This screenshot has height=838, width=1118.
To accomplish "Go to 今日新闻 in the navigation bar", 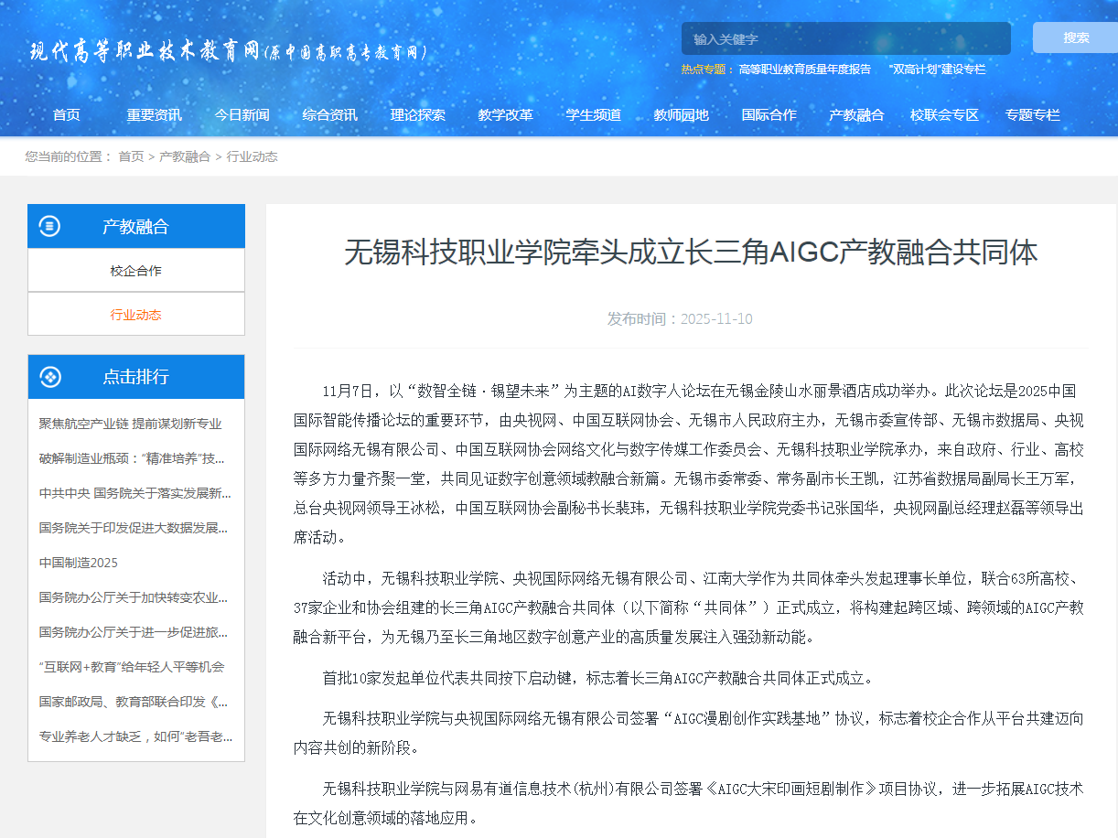I will click(x=242, y=114).
